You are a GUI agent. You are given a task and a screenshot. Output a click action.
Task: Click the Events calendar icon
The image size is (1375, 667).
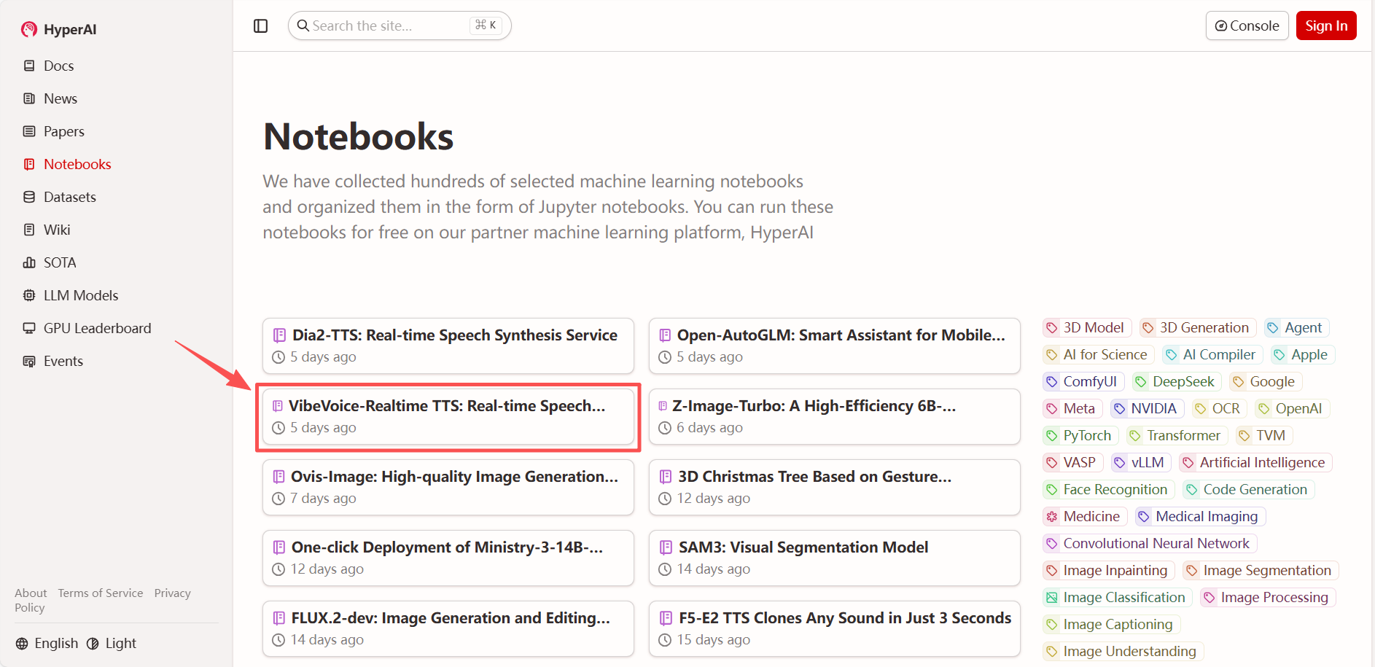[29, 361]
